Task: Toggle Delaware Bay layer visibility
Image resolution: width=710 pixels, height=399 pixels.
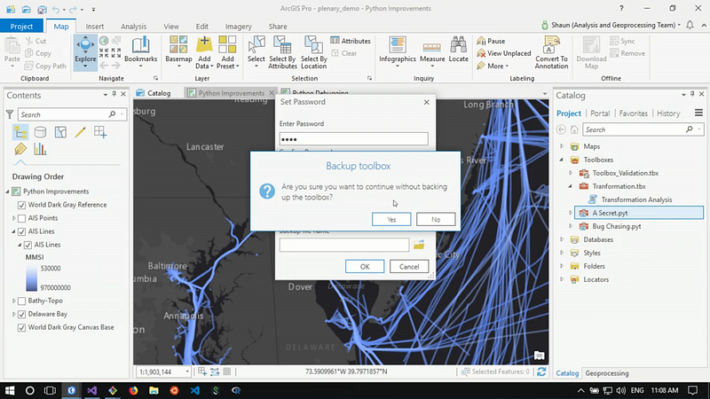Action: (x=21, y=315)
